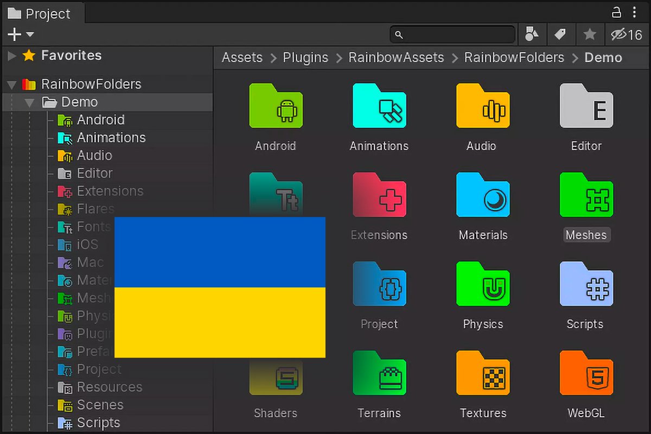Open the light-blue Scripts folder in the grid
651x434 pixels.
[x=586, y=284]
